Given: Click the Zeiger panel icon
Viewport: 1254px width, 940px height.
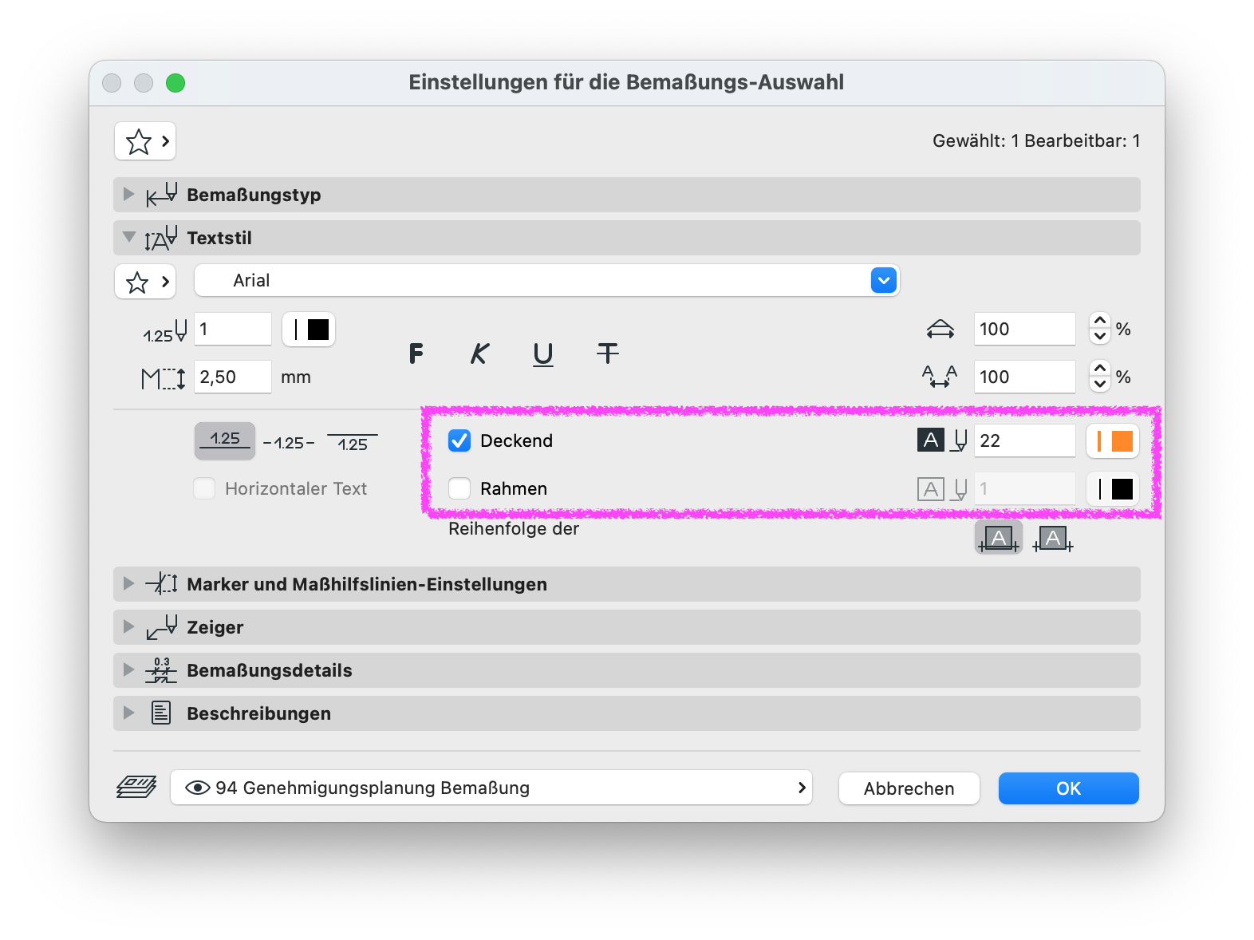Looking at the screenshot, I should point(161,627).
